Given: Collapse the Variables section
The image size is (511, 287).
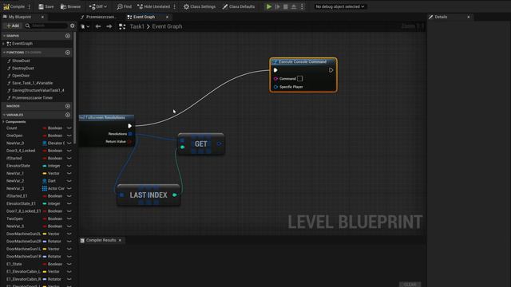Looking at the screenshot, I should click(4, 115).
